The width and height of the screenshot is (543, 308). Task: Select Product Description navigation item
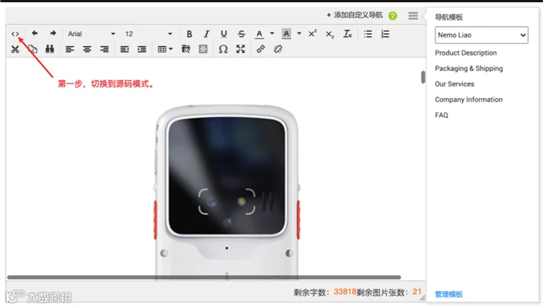click(x=466, y=53)
